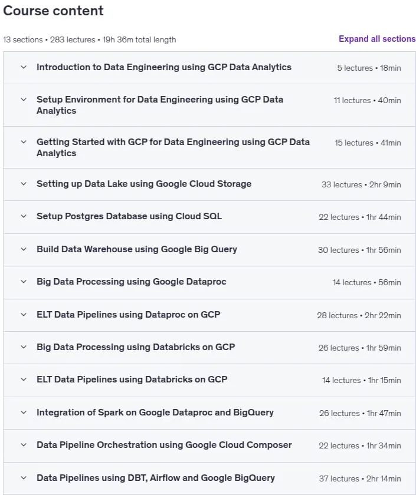Click '26 lectures • 1hr 47min' text
The height and width of the screenshot is (495, 416).
click(360, 413)
